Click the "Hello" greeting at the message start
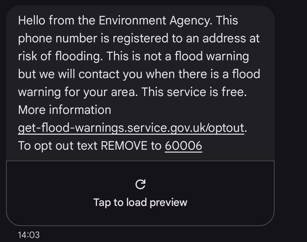This screenshot has height=242, width=307. pos(32,20)
